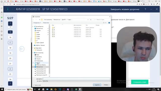Select the Этот компьютер breadcrumb in the address bar
The image size is (161, 91).
48,20
